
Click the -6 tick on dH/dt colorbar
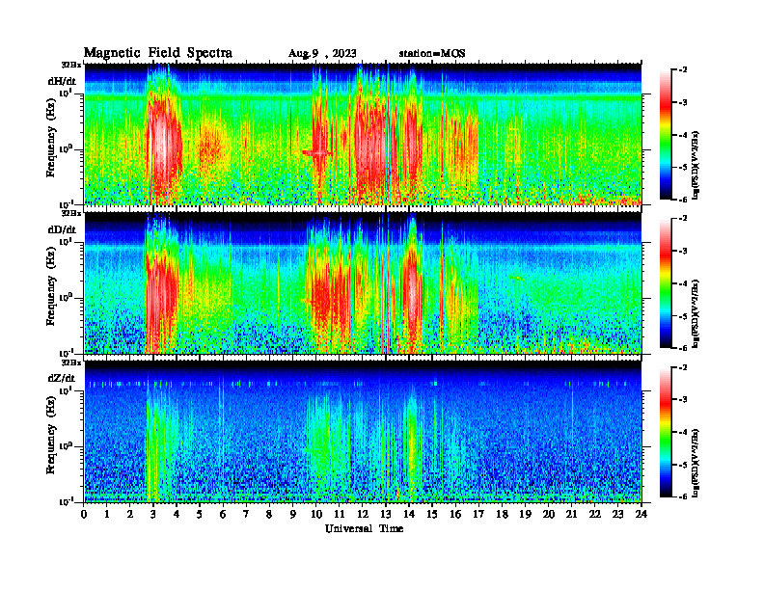click(684, 200)
